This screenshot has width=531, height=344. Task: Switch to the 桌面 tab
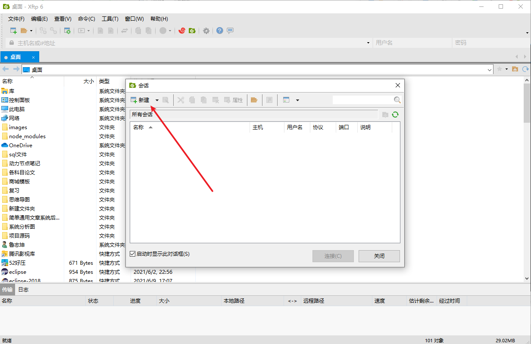coord(19,57)
